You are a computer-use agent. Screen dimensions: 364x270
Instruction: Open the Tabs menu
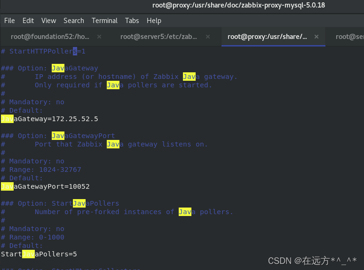(132, 21)
